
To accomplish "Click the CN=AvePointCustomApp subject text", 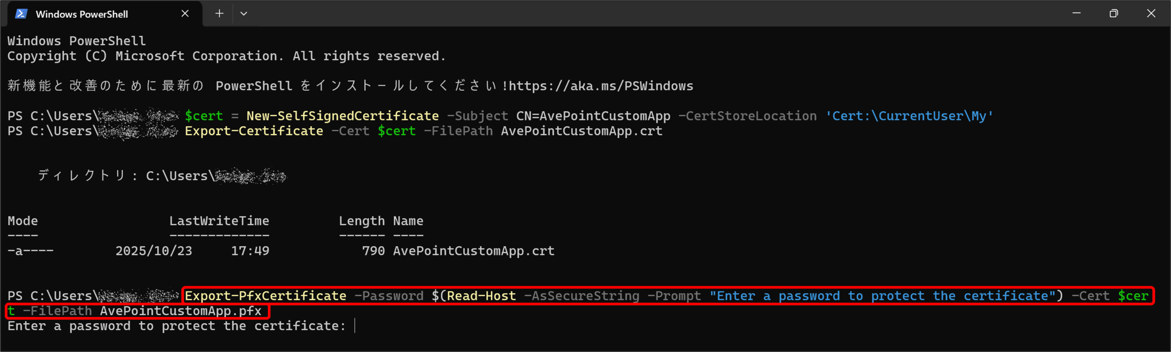I will coord(593,116).
